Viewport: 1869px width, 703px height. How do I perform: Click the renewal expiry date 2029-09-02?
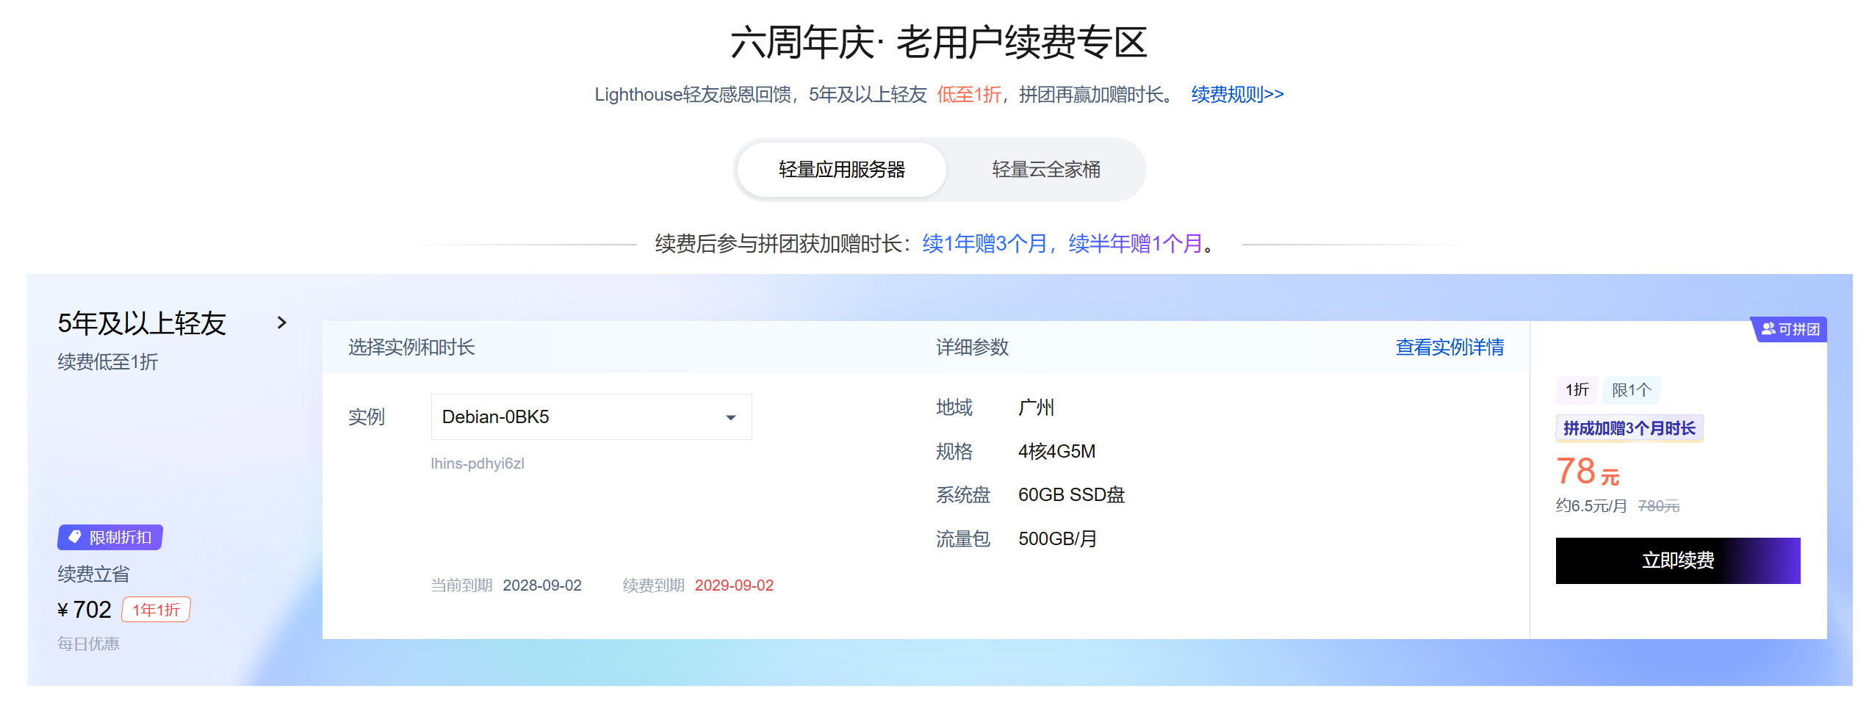pos(734,585)
